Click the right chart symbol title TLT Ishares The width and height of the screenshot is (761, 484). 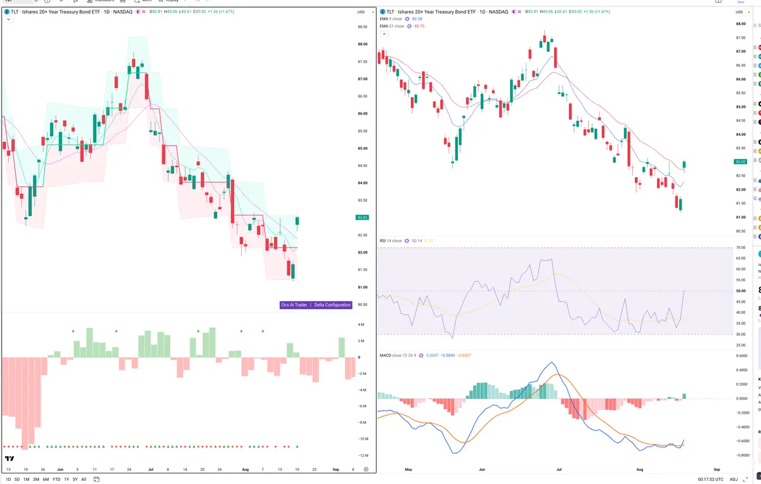click(447, 12)
